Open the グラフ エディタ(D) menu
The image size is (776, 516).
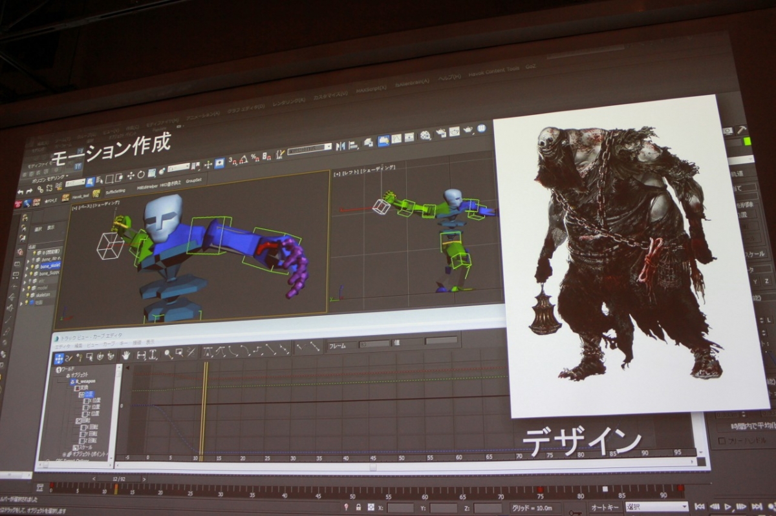(245, 109)
